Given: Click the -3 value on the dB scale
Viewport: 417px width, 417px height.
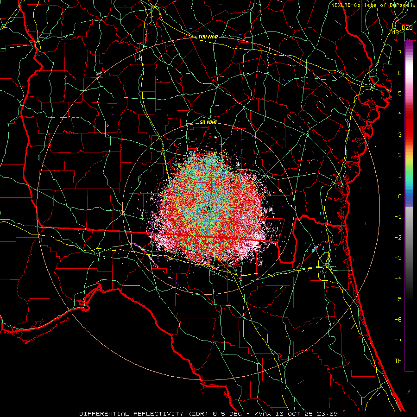Looking at the screenshot, I should (x=398, y=258).
